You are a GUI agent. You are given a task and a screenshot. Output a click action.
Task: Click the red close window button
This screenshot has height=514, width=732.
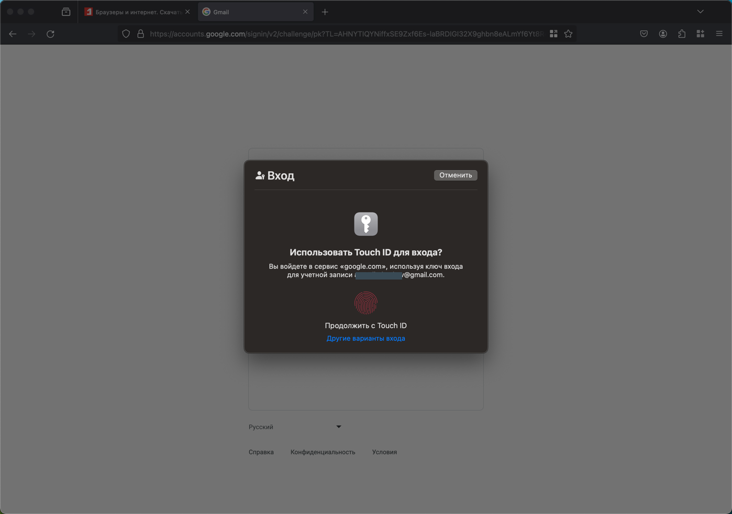click(x=10, y=12)
